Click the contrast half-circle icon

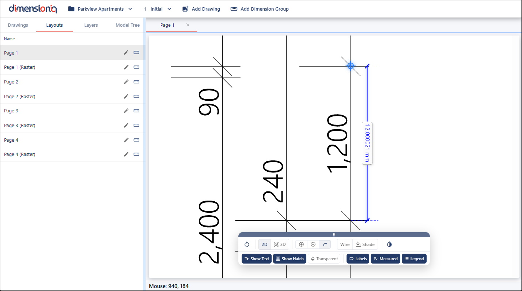tap(389, 245)
